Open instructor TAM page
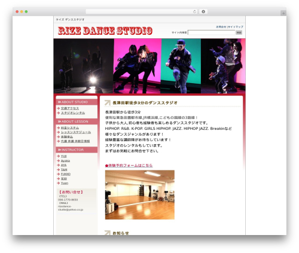Screen dimensions: 299x253 click(x=64, y=170)
